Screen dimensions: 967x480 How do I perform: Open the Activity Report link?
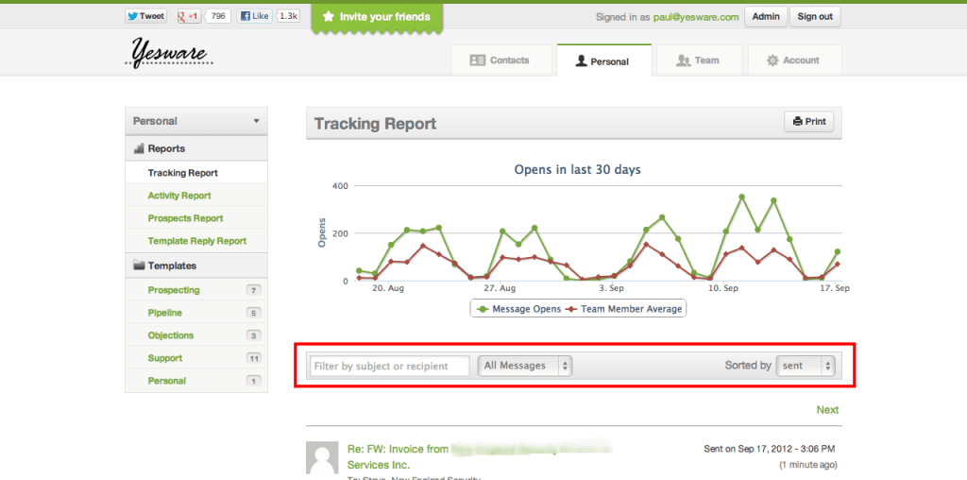pos(179,196)
